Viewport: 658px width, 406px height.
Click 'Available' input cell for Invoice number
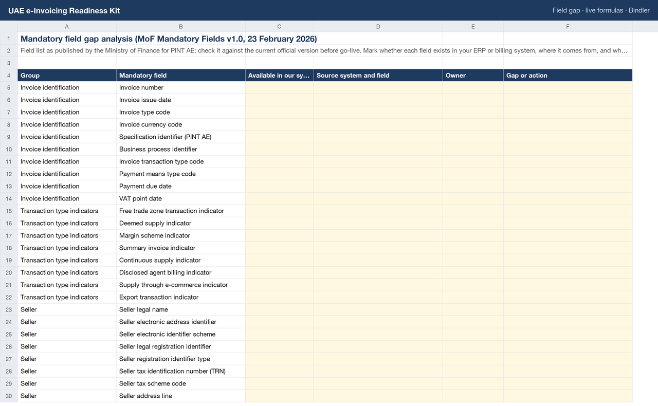(279, 87)
